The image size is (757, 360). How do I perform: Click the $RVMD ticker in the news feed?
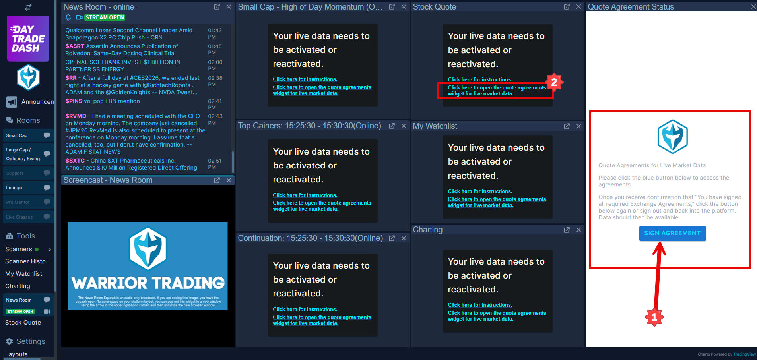76,116
